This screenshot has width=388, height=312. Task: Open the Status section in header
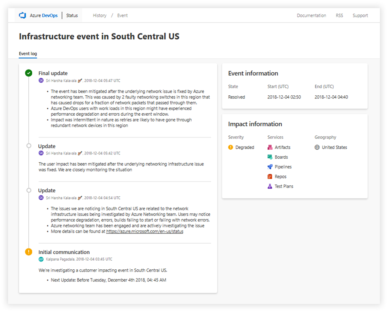(72, 15)
